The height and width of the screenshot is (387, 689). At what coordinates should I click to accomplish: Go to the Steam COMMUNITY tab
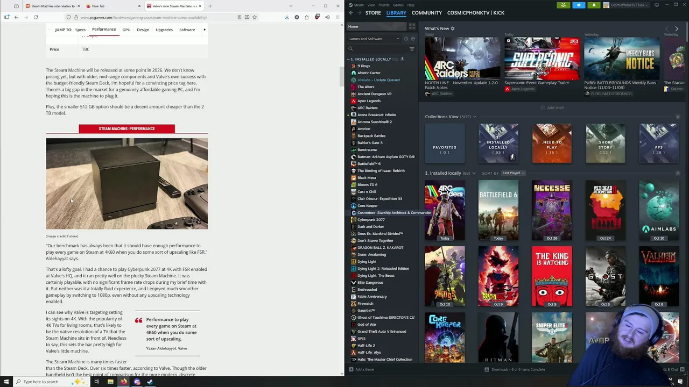click(x=426, y=12)
